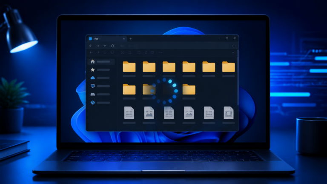Open Favorites star in the sidebar
Screen dimensions: 327x184
click(x=101, y=70)
